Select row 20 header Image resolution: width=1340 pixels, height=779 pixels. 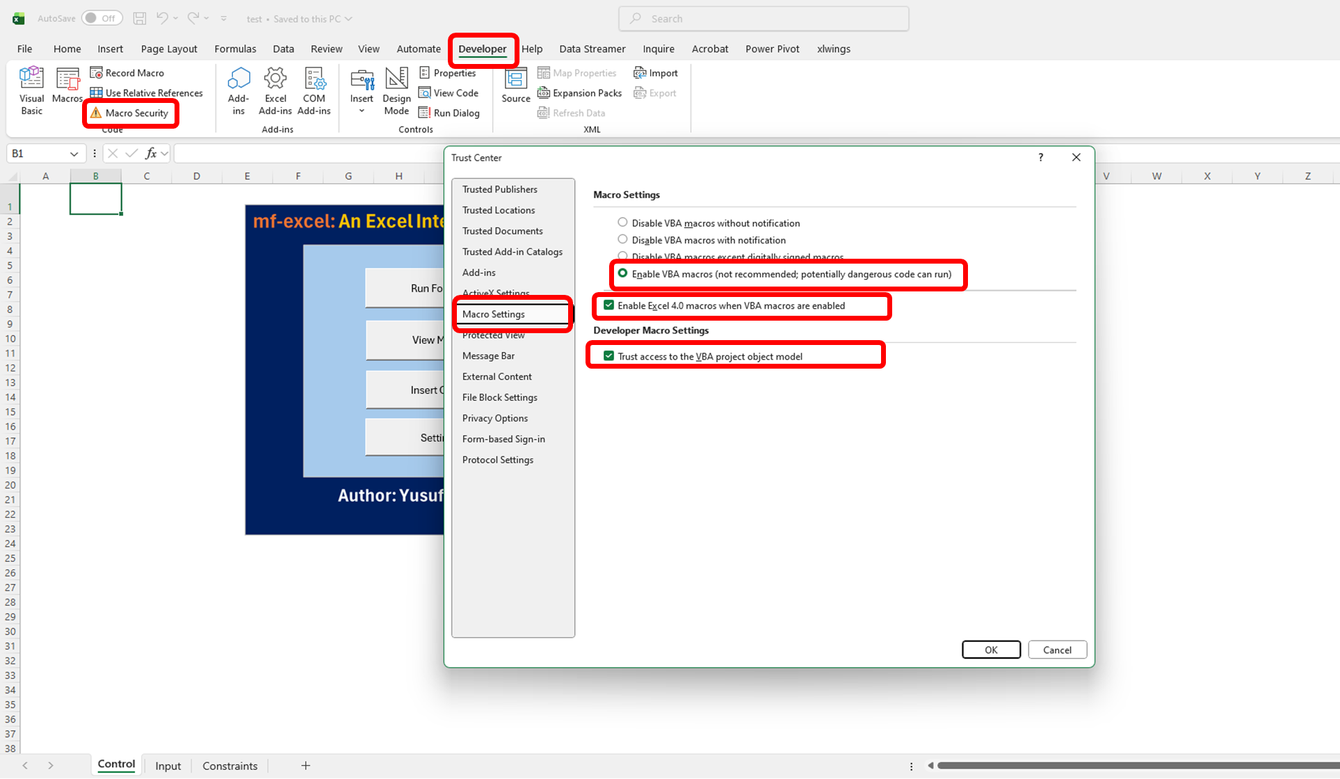tap(10, 485)
